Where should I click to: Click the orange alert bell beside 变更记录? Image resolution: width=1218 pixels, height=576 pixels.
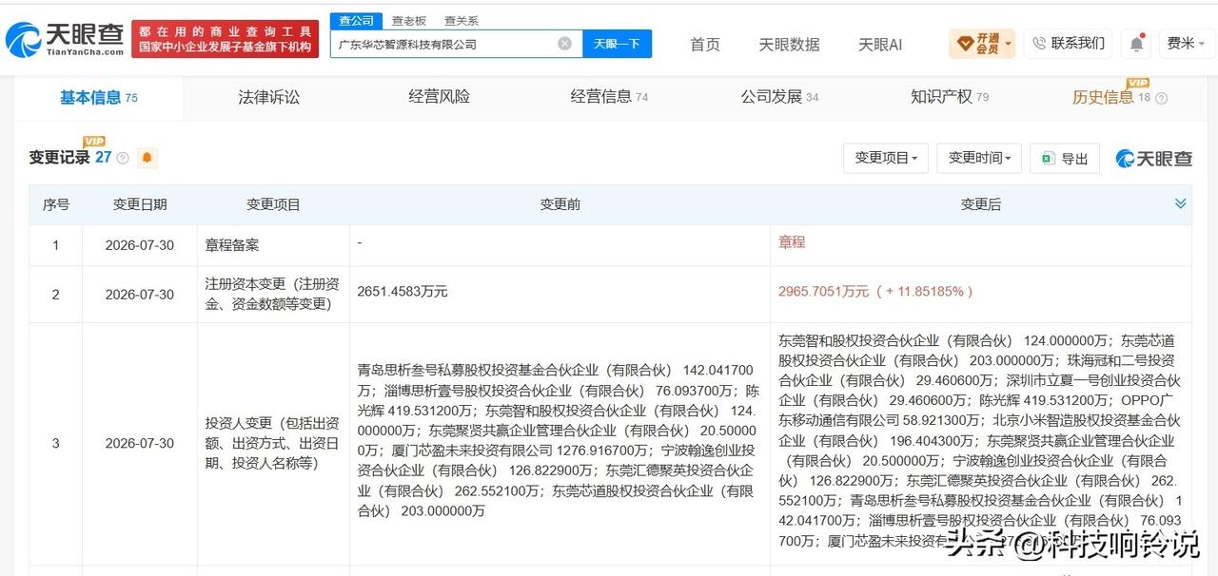[147, 158]
